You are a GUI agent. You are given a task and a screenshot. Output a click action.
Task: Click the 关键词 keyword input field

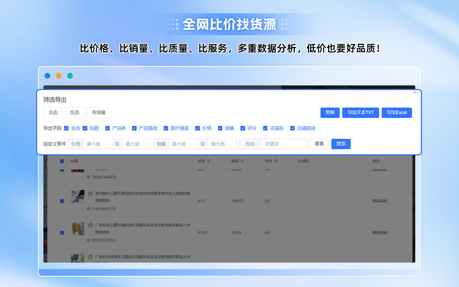click(283, 144)
